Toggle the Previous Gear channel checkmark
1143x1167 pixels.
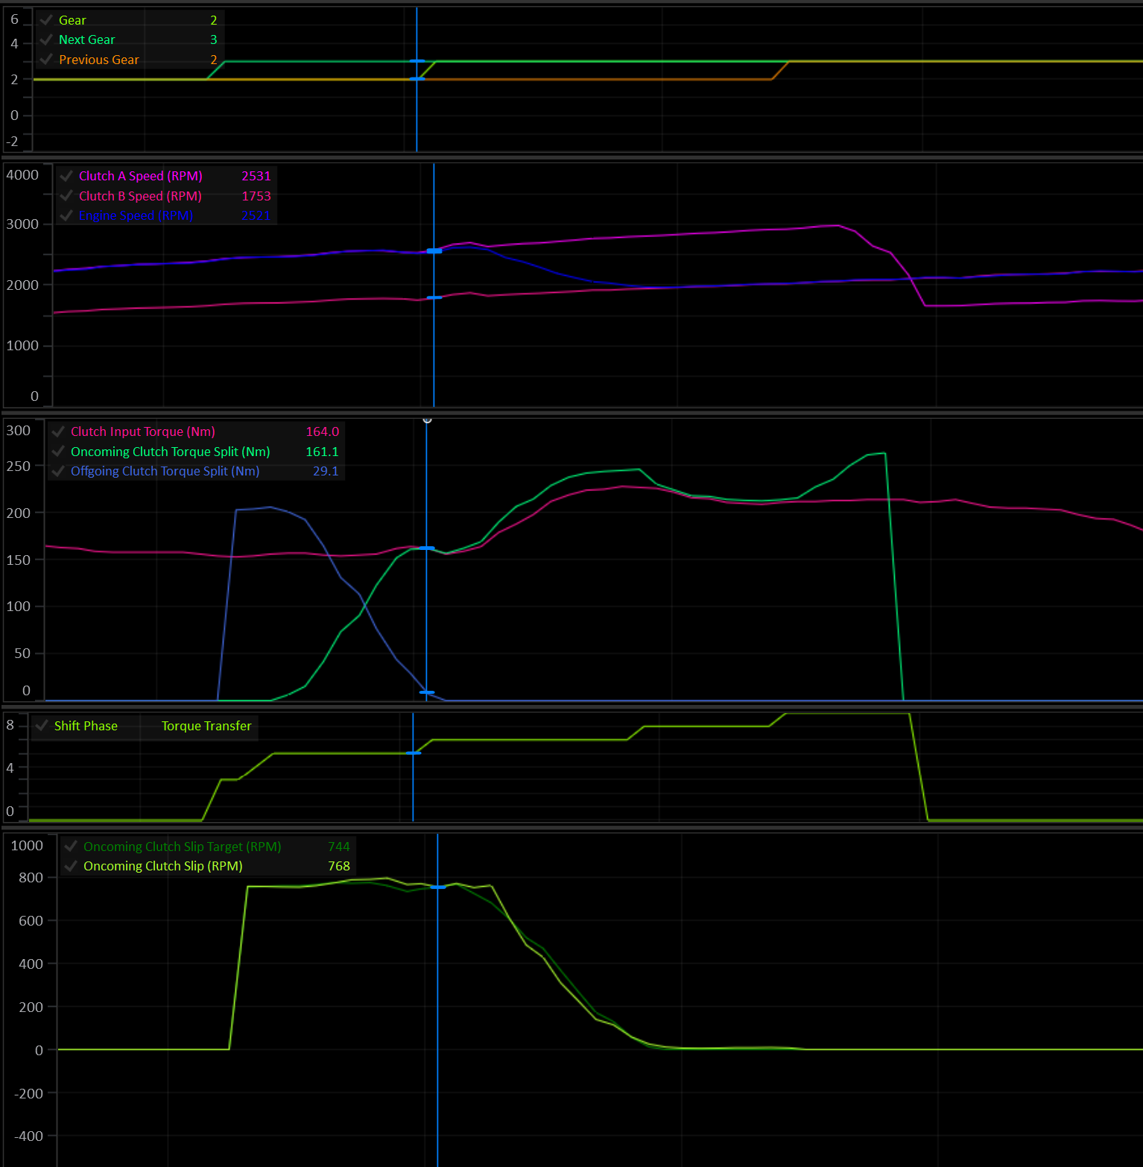coord(46,60)
